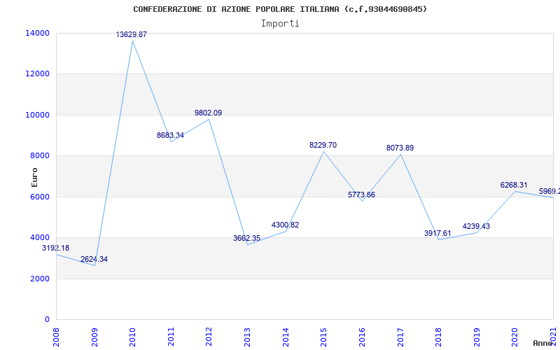Viewport: 560px width, 350px height.
Task: Select the 4300.82 data label
Action: coord(285,225)
